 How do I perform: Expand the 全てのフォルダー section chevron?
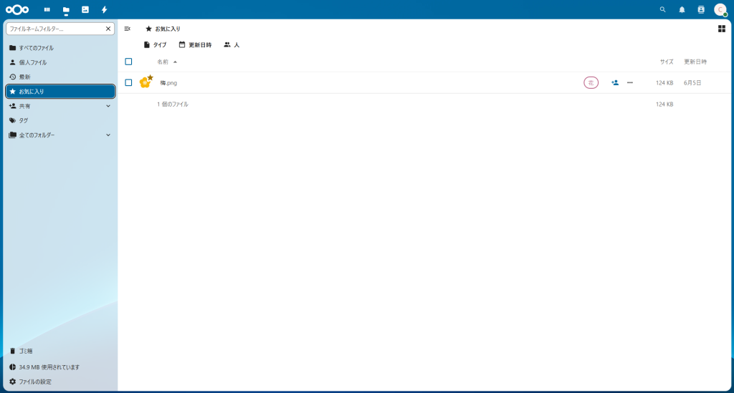pos(108,135)
